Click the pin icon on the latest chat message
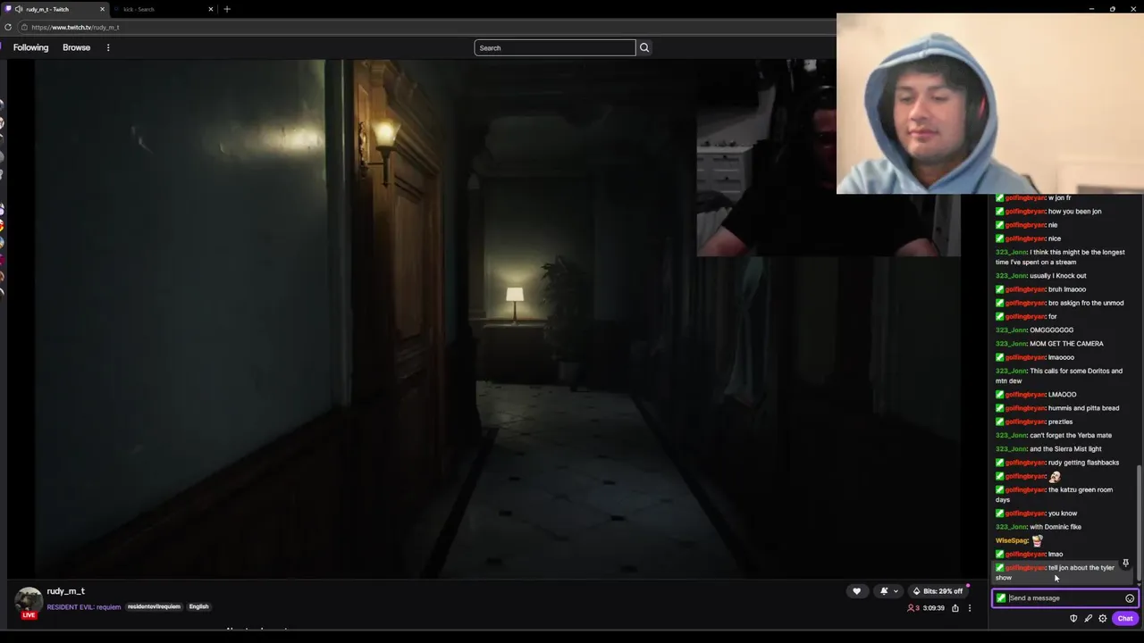 (x=1126, y=564)
